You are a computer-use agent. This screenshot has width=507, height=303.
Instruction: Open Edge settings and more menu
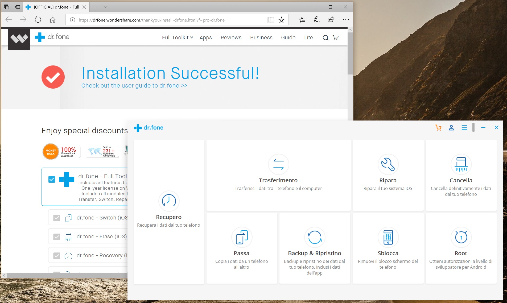(x=346, y=20)
